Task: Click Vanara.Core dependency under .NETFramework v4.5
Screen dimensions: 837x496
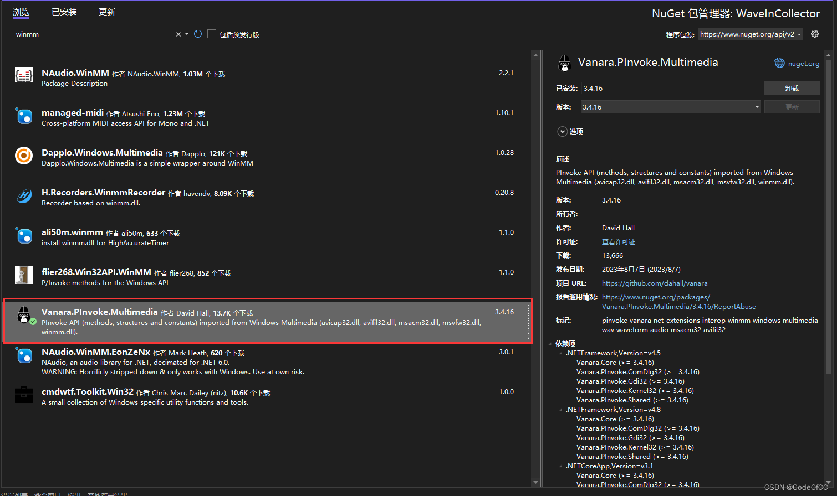Action: click(x=615, y=363)
